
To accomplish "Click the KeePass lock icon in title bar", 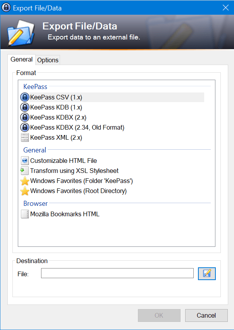I will tap(6, 8).
